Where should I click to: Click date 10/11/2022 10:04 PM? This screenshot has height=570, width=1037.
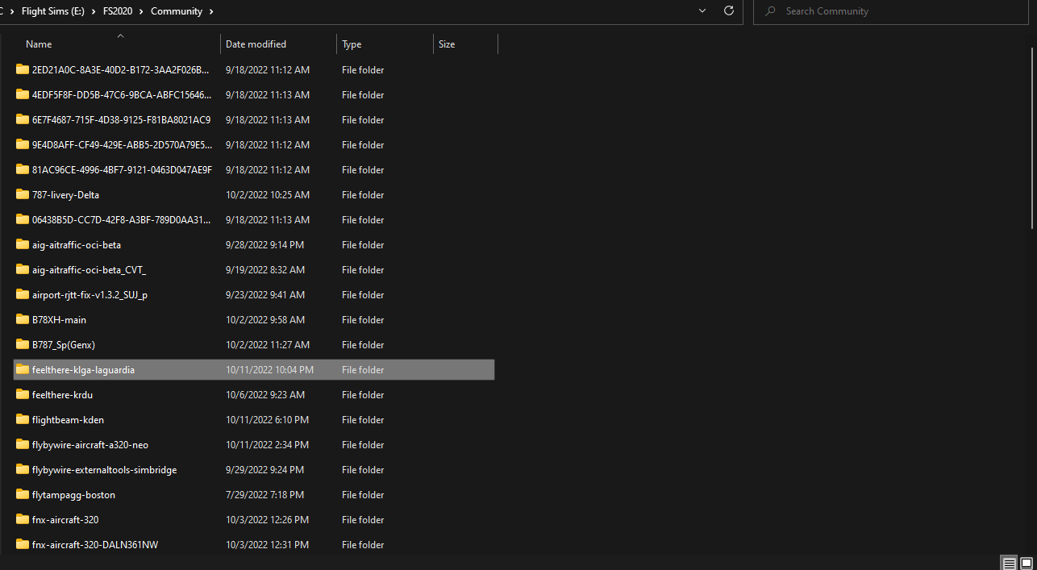point(269,369)
